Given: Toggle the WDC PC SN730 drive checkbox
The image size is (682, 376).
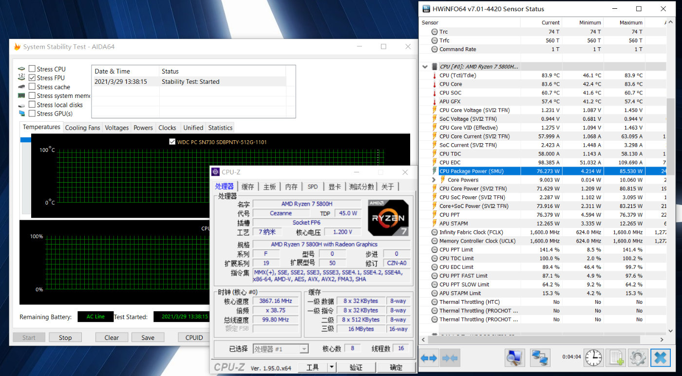Looking at the screenshot, I should [171, 142].
